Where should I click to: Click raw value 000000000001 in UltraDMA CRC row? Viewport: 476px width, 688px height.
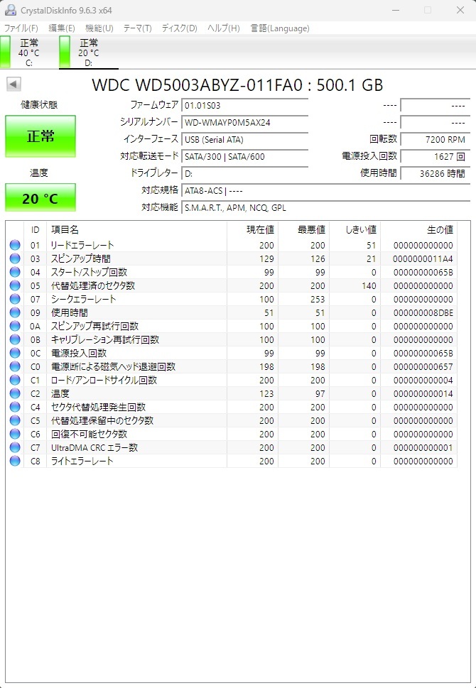(423, 448)
